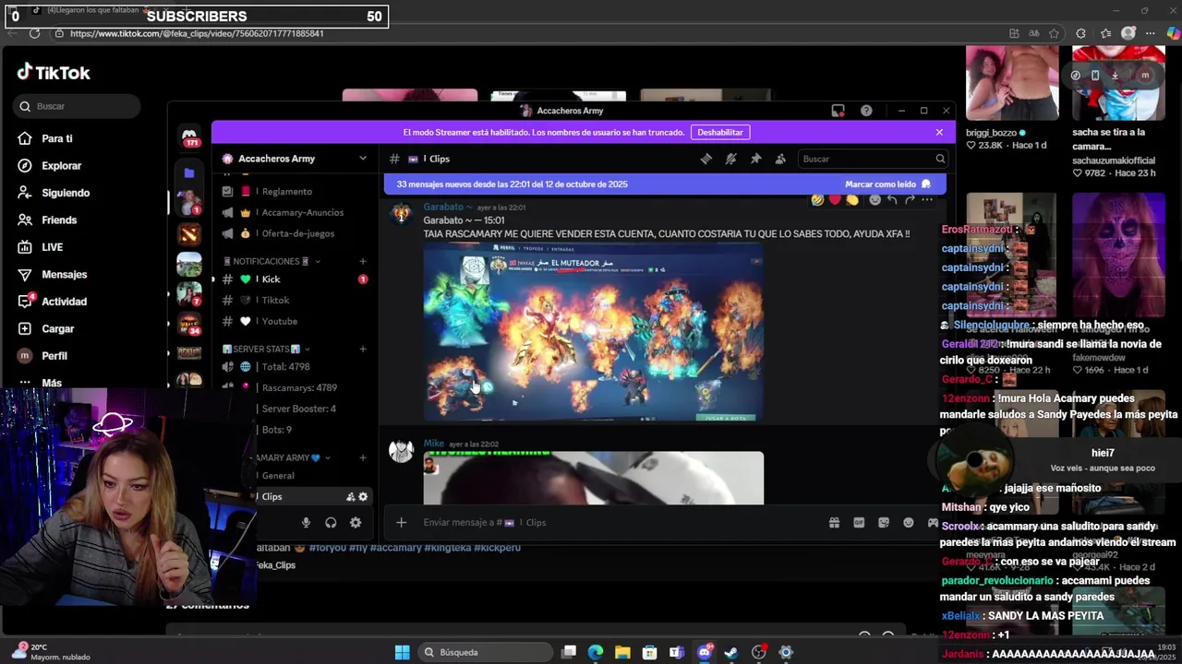1182x664 pixels.
Task: Open TikTok Siguiendo feed
Action: (65, 193)
